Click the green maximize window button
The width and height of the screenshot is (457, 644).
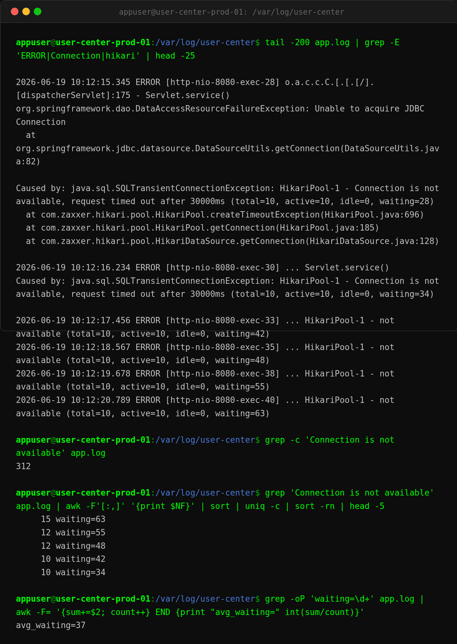tap(38, 11)
